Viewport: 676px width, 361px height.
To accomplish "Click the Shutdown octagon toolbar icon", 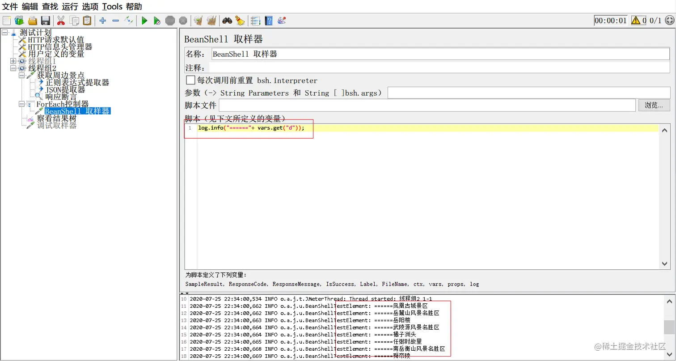I will [183, 20].
